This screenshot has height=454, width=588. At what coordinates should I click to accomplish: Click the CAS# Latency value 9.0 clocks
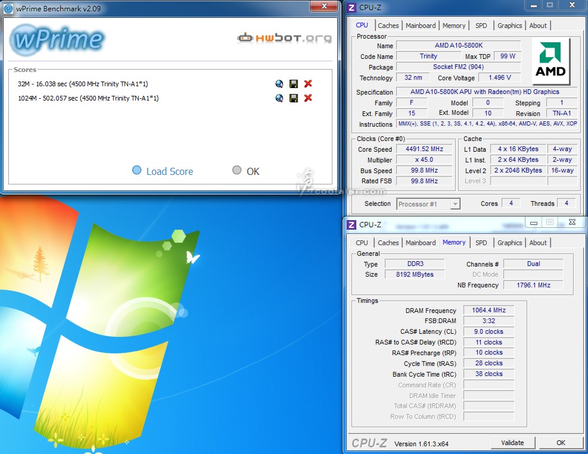point(489,331)
